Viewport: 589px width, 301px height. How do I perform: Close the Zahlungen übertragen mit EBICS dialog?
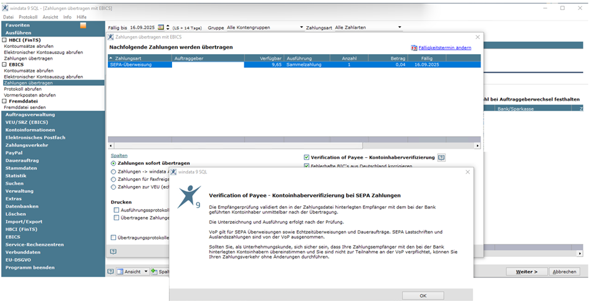(x=477, y=37)
